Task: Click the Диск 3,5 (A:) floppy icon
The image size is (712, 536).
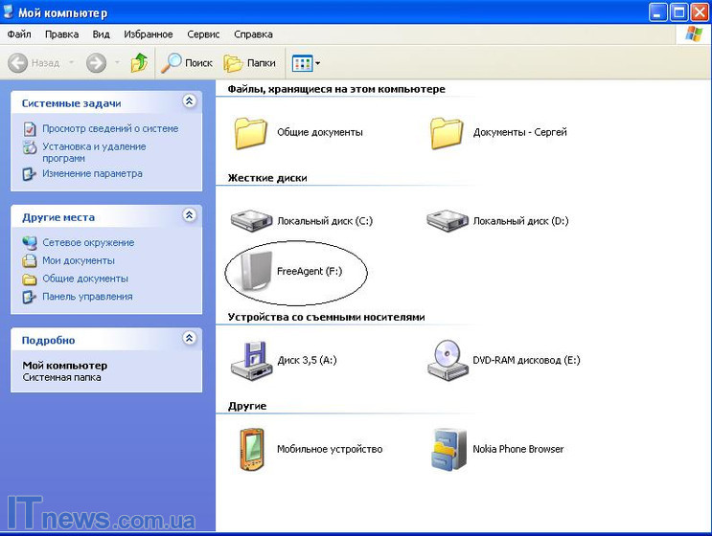Action: click(x=252, y=361)
